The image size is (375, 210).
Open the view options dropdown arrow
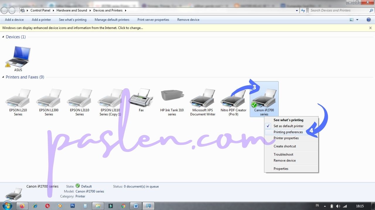[x=357, y=20]
